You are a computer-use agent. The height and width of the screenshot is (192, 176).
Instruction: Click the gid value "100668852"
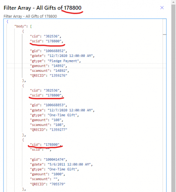tap(55, 51)
